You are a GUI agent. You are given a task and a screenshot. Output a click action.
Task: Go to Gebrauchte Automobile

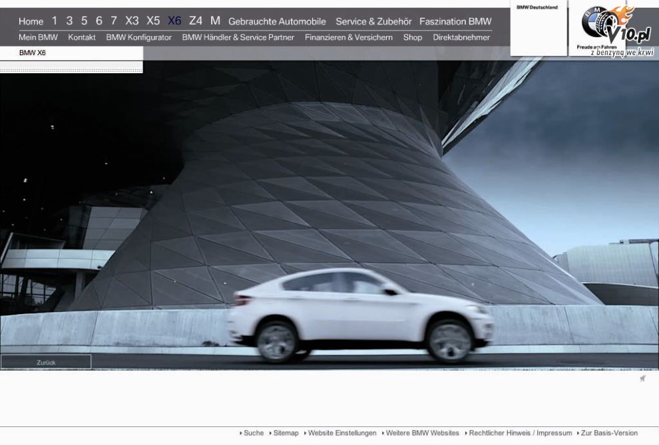(x=277, y=21)
